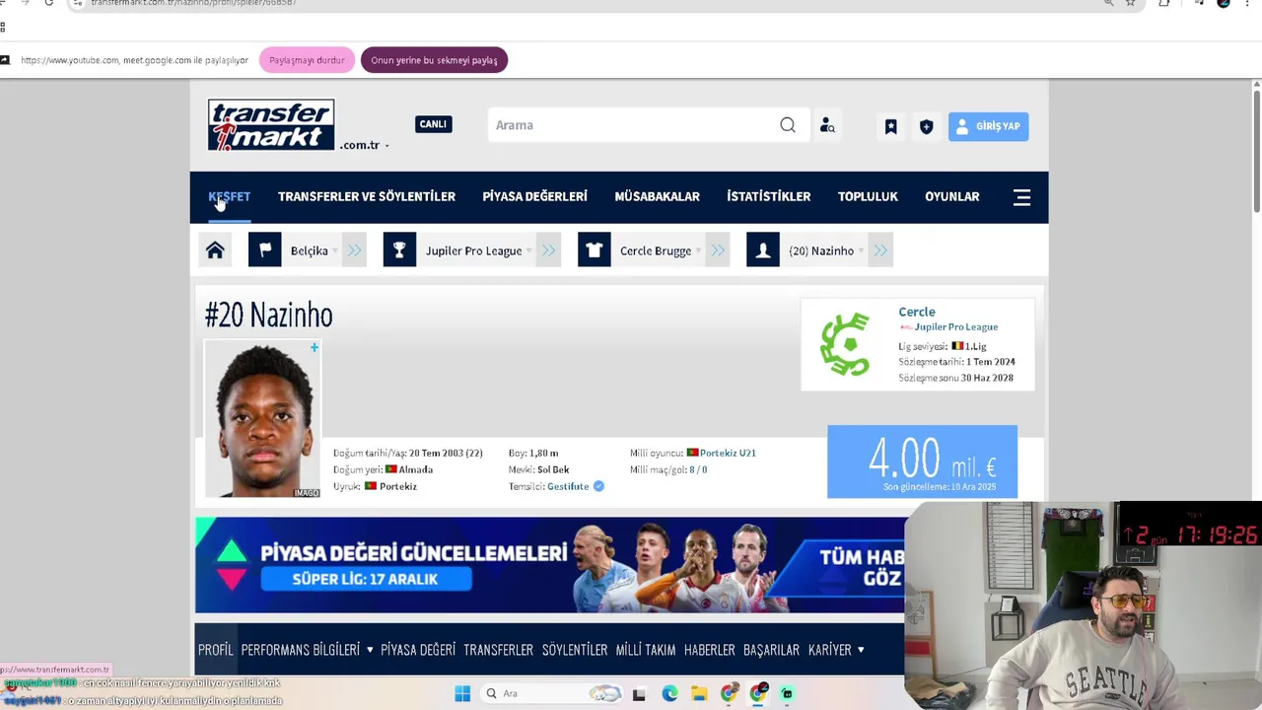Open TRANSFERLER VE SÖYLENTİLER menu
1262x710 pixels.
(x=367, y=196)
